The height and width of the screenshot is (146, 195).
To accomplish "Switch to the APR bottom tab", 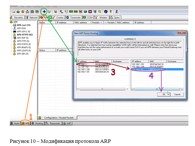I will (26, 123).
